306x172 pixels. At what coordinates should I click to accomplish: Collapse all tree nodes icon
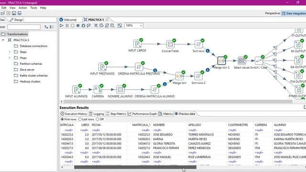pos(52,27)
